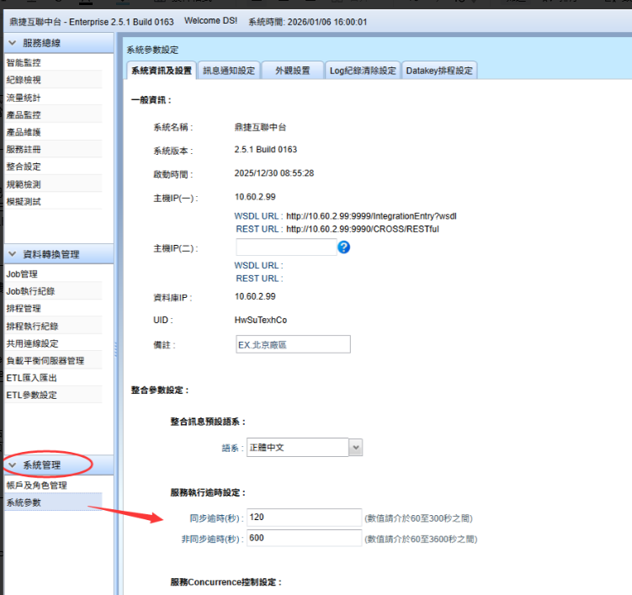Viewport: 632px width, 595px height.
Task: Switch to the 外觀設置 tab
Action: click(x=292, y=71)
